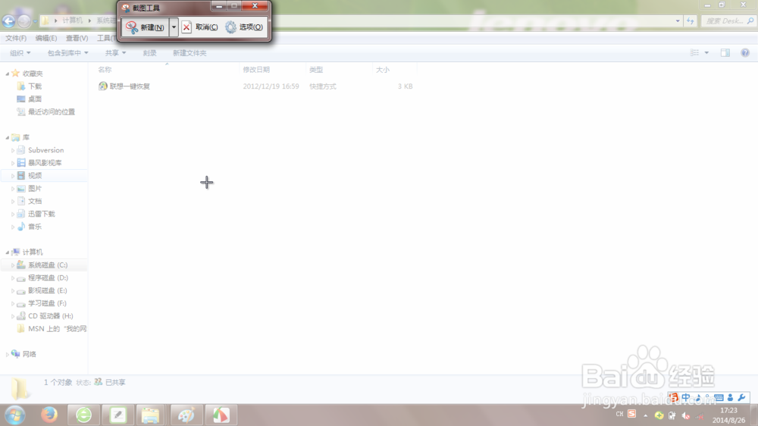The width and height of the screenshot is (758, 426).
Task: Select the 文档 library
Action: click(x=34, y=201)
